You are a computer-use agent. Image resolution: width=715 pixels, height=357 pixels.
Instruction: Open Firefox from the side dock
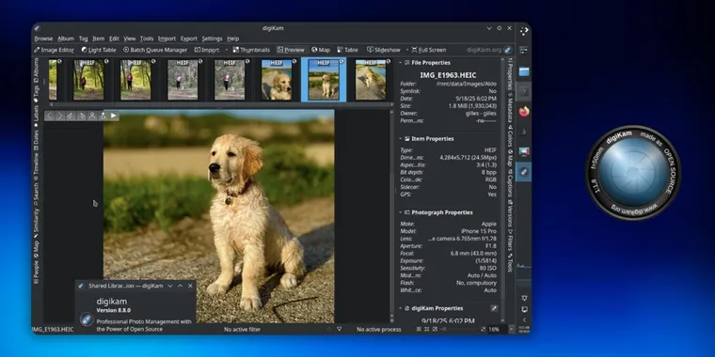[x=524, y=111]
